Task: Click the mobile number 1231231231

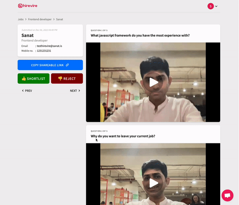Action: click(x=43, y=51)
